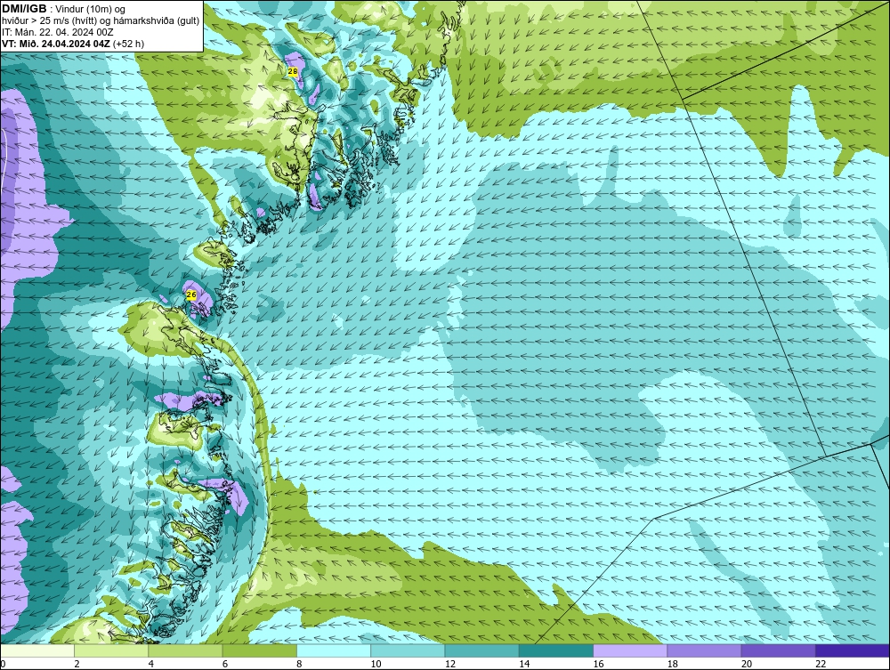
Task: Click the legend scale label 4
Action: coord(151,665)
